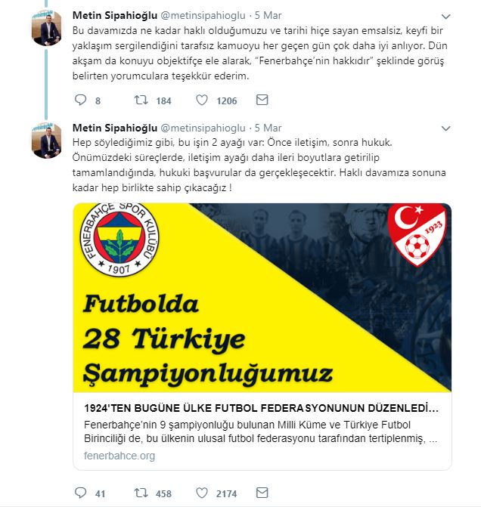This screenshot has height=507, width=481.
Task: Open the second tweet's text beginning Hep söylediğimiz
Action: click(x=259, y=165)
